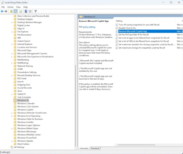
Task: Open the Action menu
Action: pyautogui.click(x=10, y=7)
